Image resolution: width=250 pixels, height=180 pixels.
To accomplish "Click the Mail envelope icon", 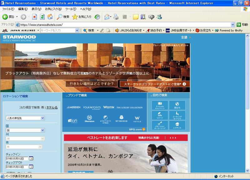I will click(x=107, y=17).
